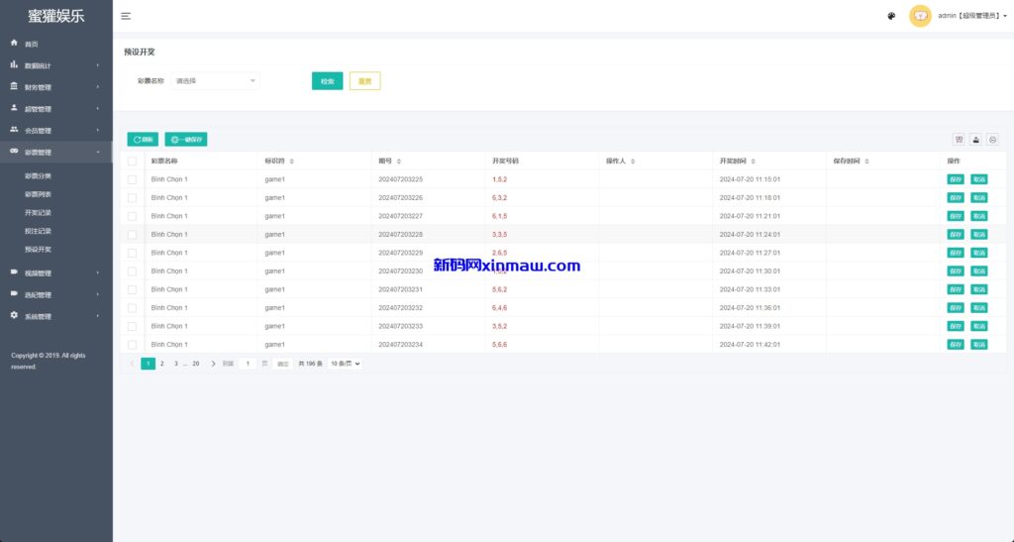Image resolution: width=1014 pixels, height=542 pixels.
Task: Sort by the 开奖时间 column arrows
Action: pyautogui.click(x=754, y=161)
